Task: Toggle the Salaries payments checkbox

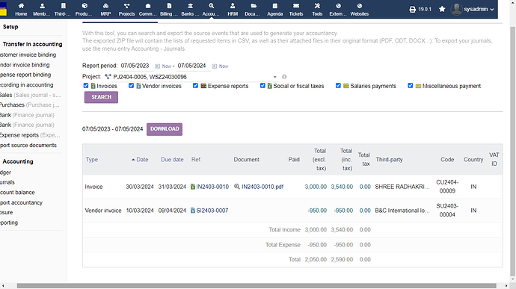Action: click(x=338, y=85)
